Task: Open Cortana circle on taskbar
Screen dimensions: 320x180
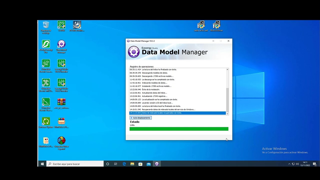Action: click(108, 164)
